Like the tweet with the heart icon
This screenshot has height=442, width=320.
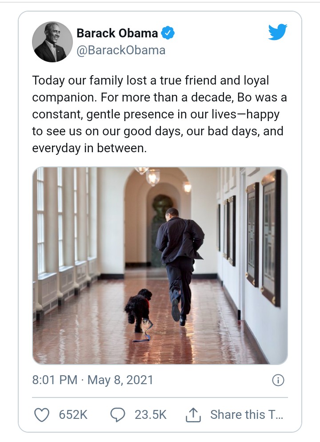tap(42, 414)
